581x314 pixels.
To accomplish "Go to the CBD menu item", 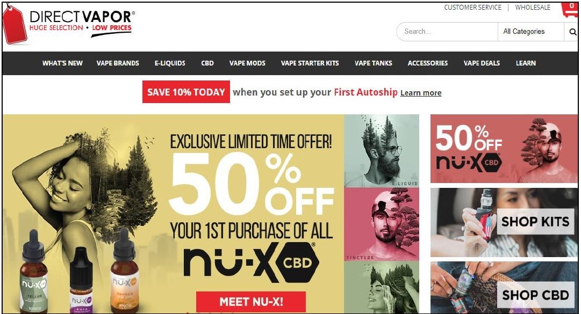I will click(x=207, y=63).
